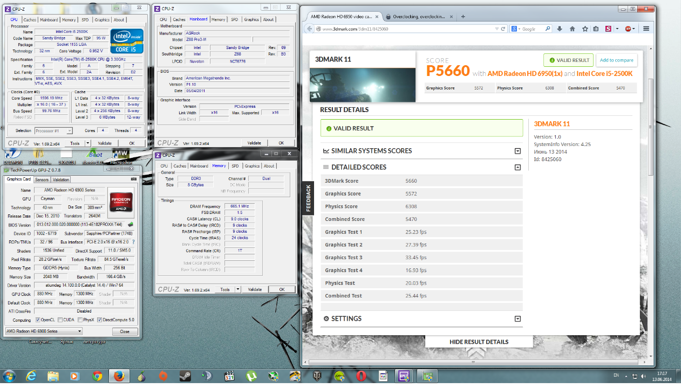Viewport: 681px width, 388px height.
Task: Open Windows Start menu orb
Action: coord(10,376)
